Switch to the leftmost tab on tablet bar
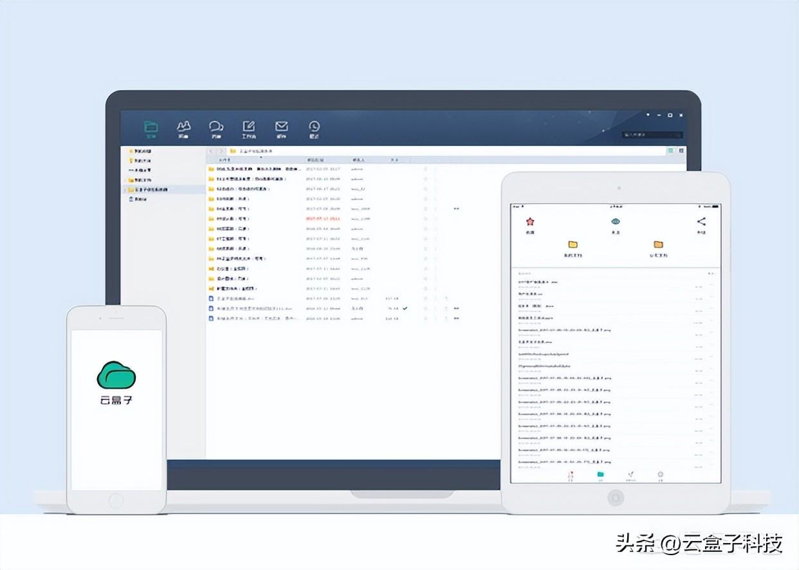 [x=570, y=475]
